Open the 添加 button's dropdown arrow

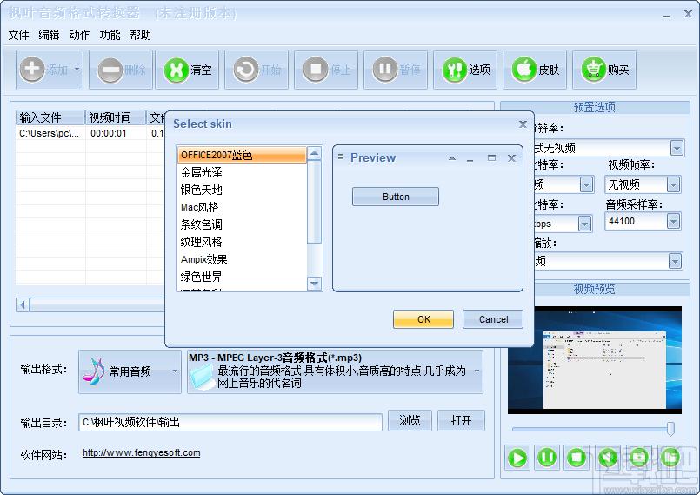click(77, 70)
